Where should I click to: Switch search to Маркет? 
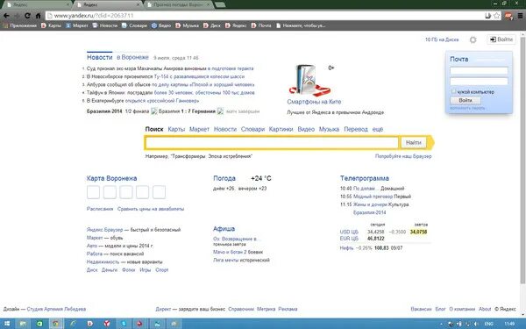(199, 129)
